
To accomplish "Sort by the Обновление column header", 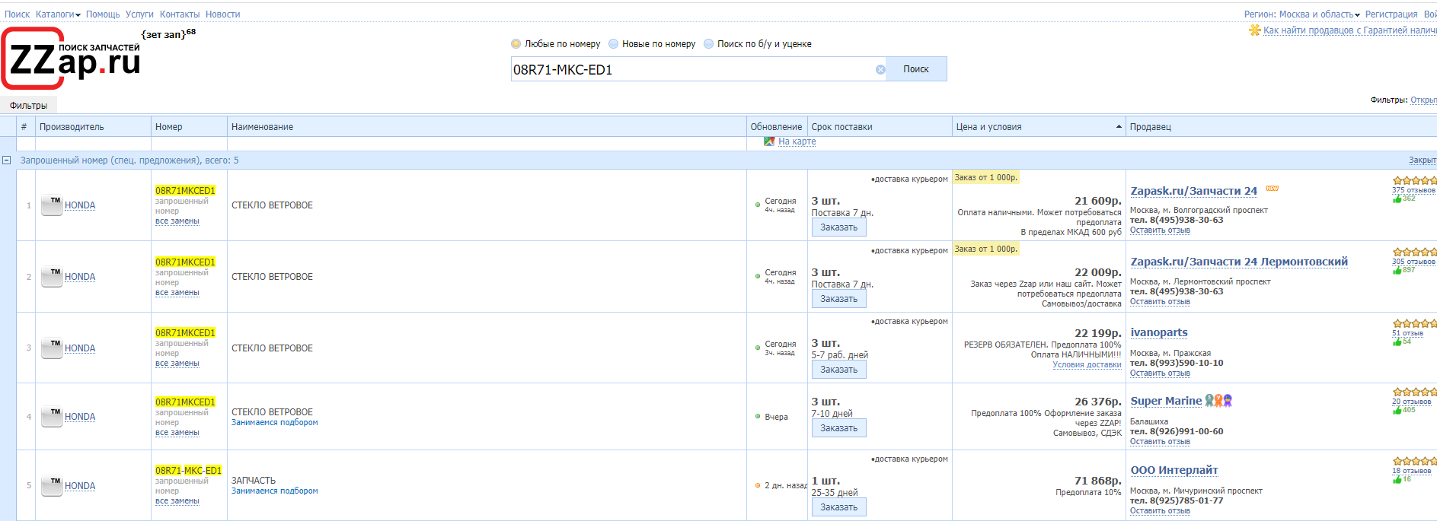I will [x=776, y=127].
